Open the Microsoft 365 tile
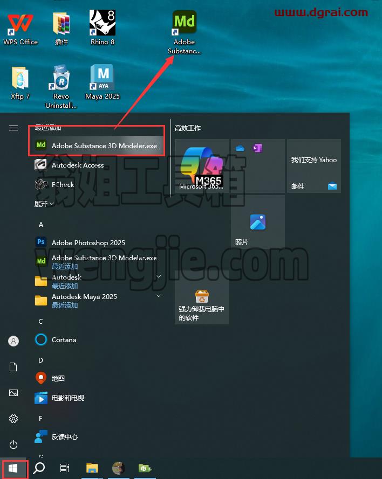 point(202,166)
